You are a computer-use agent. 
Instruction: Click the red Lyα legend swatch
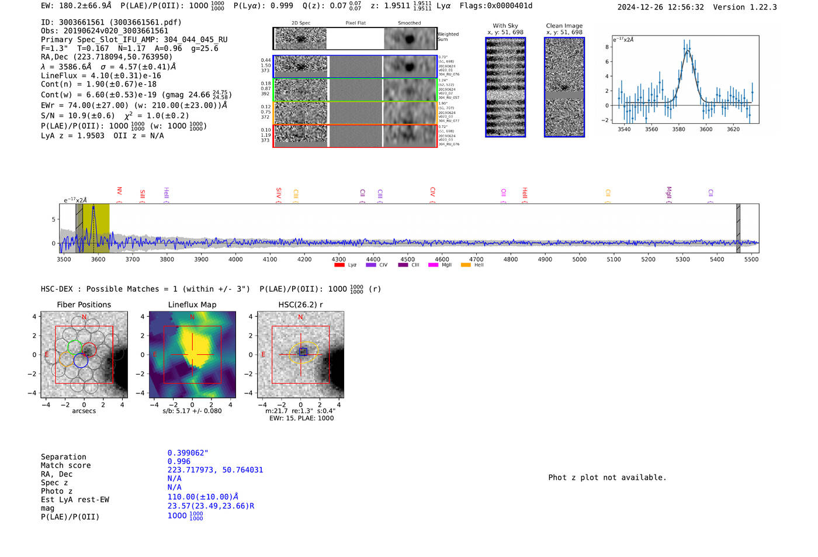[339, 265]
